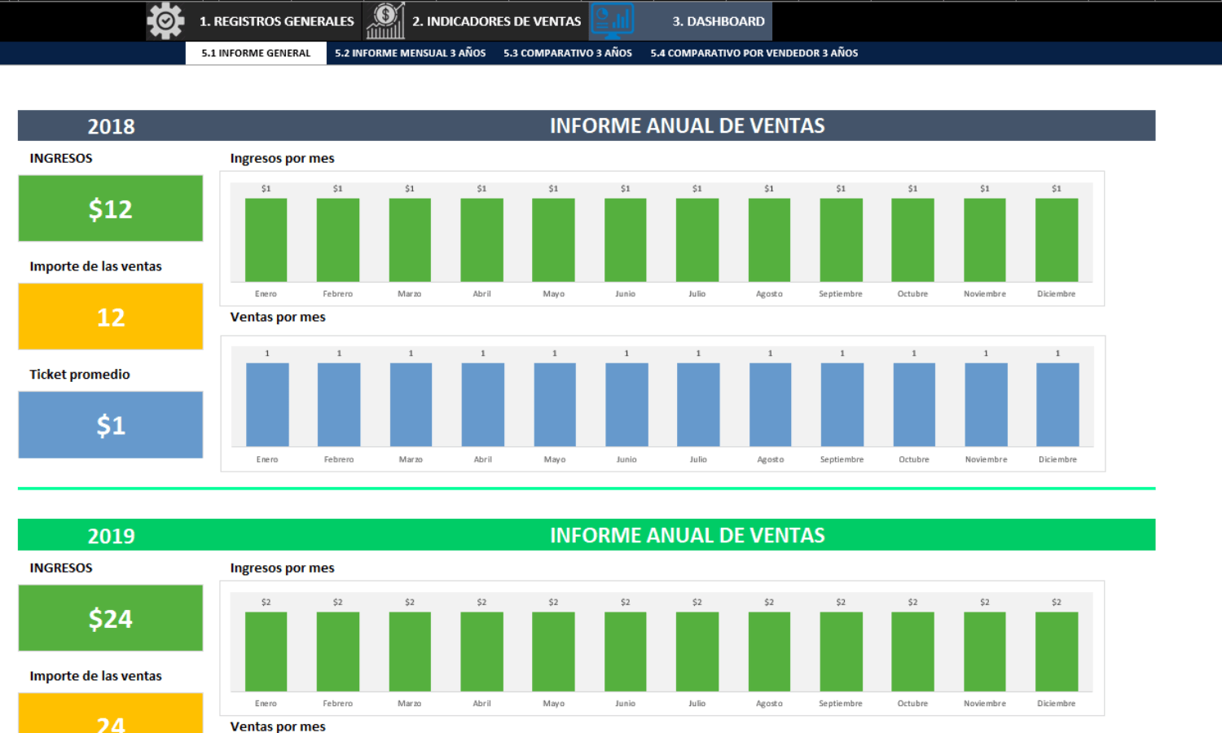Viewport: 1222px width, 733px height.
Task: Click the 2018 Ventas por mes chart title
Action: coord(278,317)
